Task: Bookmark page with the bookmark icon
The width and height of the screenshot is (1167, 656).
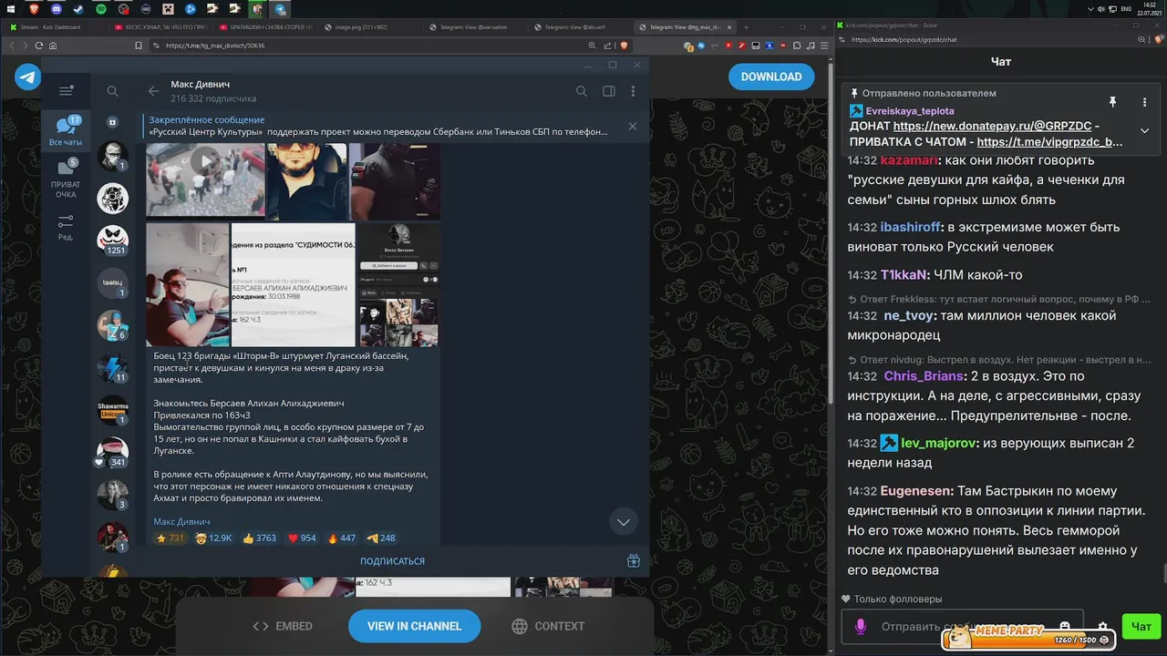Action: point(139,46)
